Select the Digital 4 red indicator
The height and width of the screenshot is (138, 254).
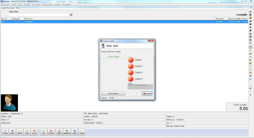[131, 79]
